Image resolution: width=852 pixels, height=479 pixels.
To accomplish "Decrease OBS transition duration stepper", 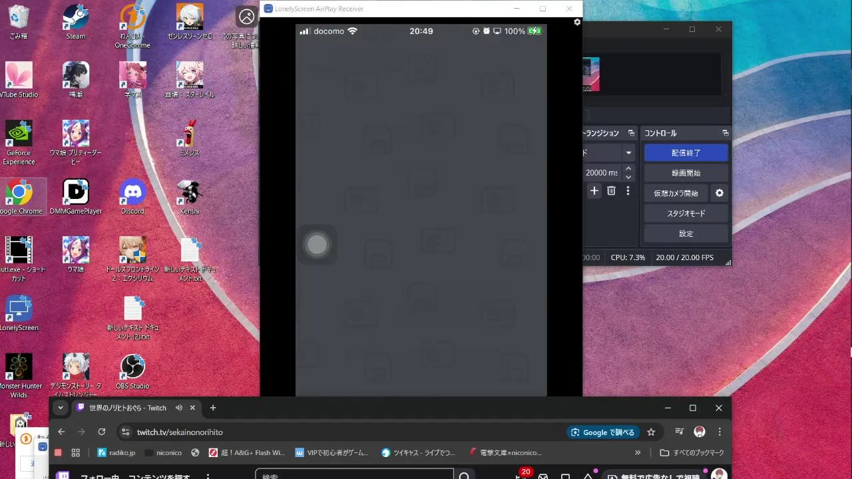I will [x=628, y=177].
